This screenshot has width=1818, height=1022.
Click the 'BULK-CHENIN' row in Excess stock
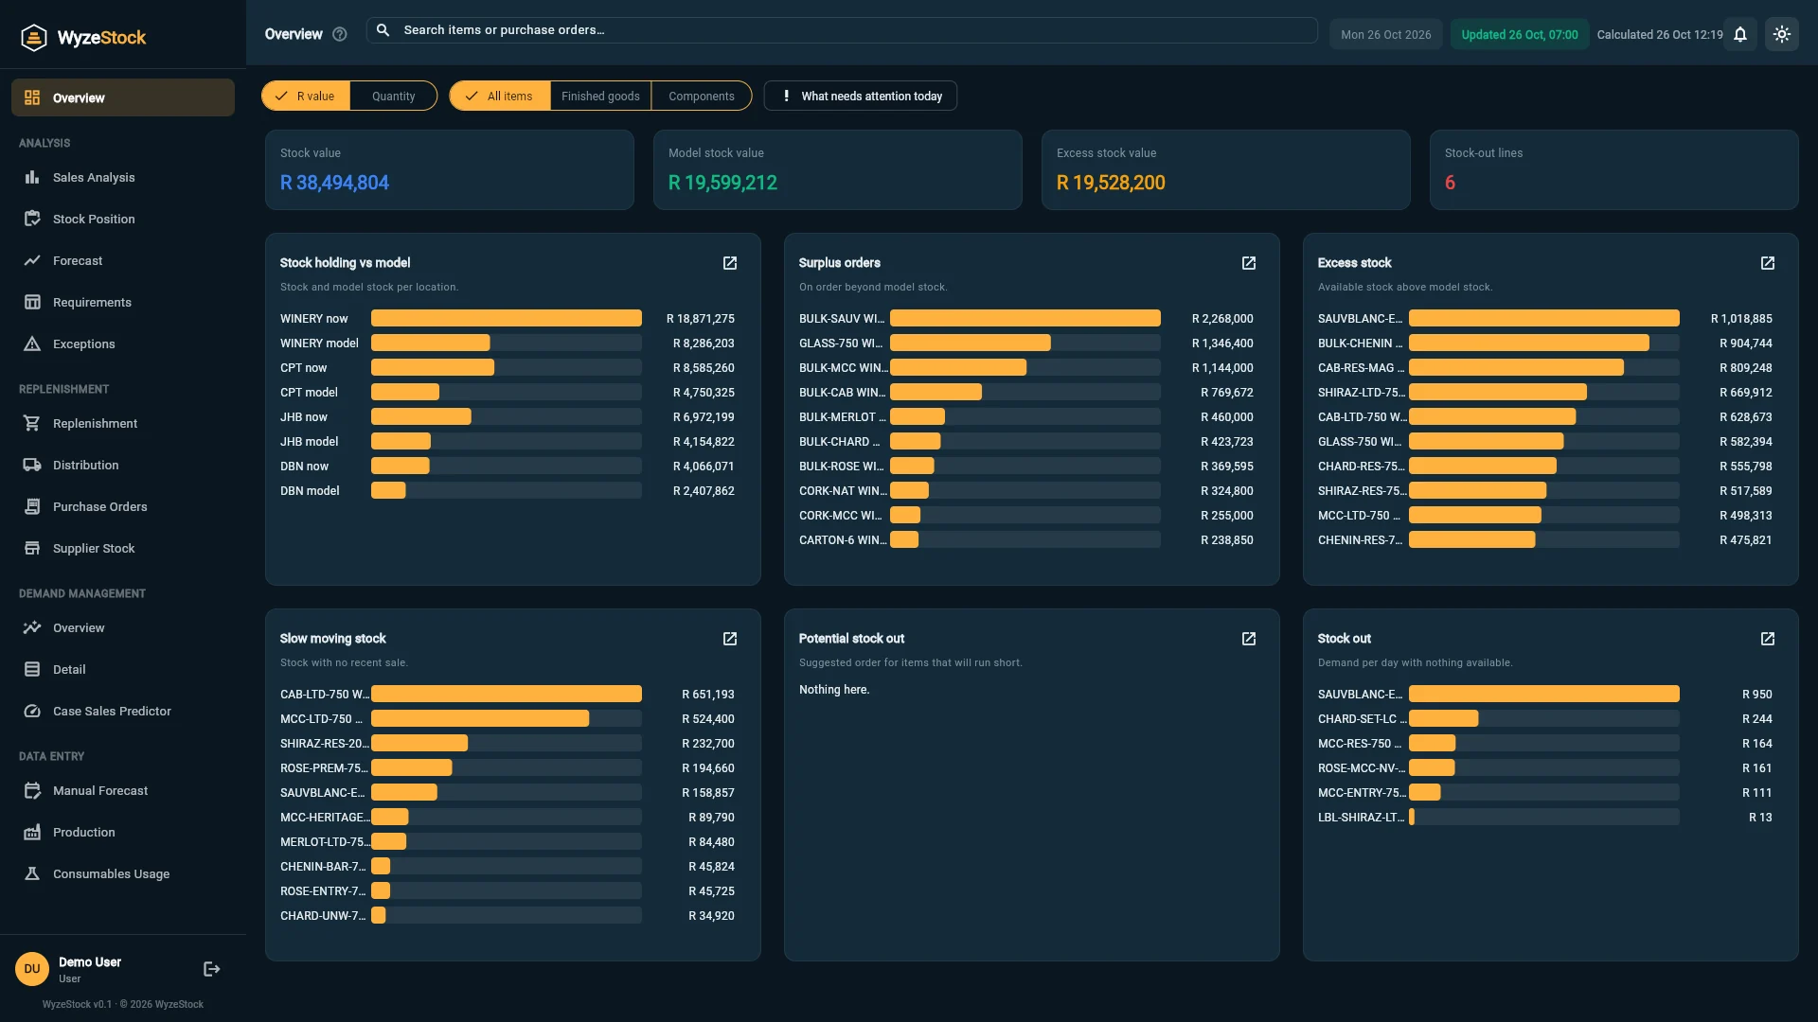coord(1545,344)
